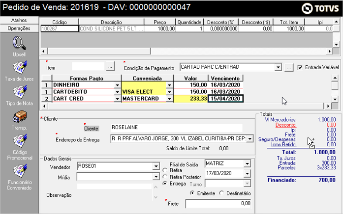
Task: Switch to the Atalhos tab
Action: coord(19,20)
